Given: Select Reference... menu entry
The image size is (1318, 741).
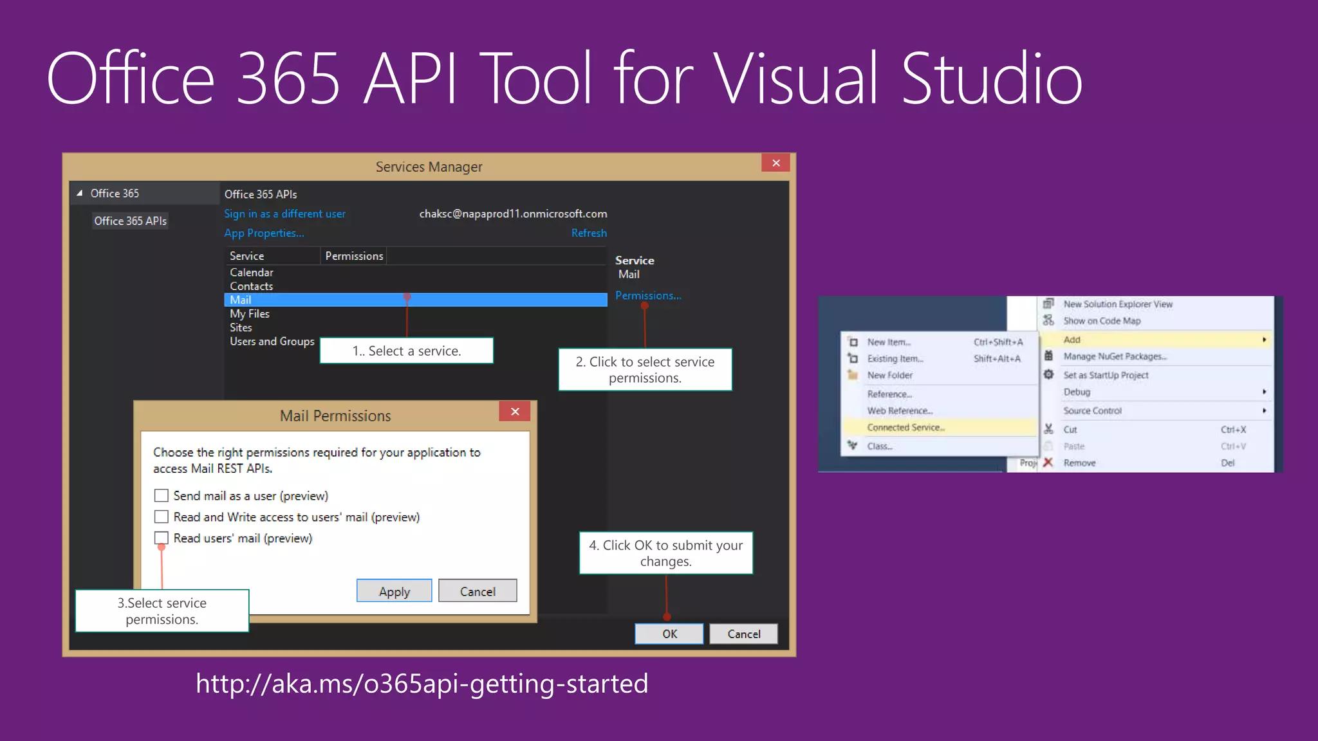Looking at the screenshot, I should pos(940,394).
